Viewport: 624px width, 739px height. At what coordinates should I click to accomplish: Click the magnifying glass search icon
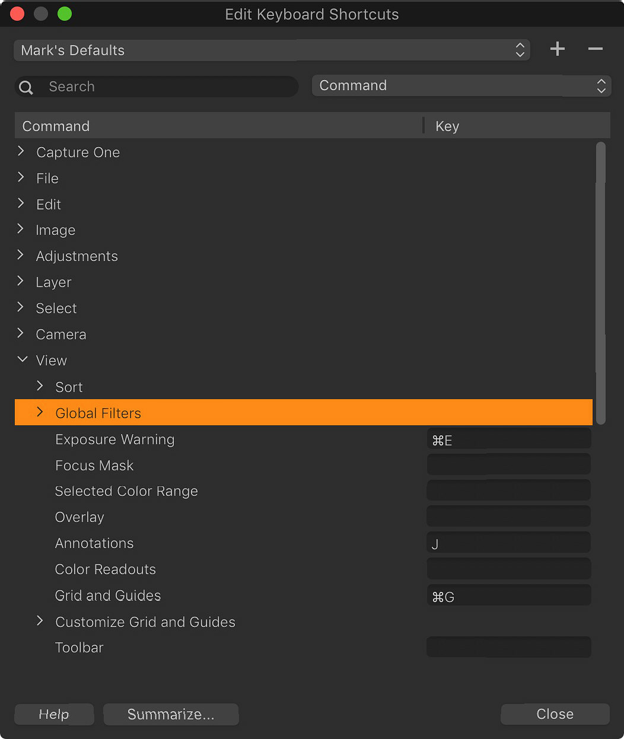[26, 87]
